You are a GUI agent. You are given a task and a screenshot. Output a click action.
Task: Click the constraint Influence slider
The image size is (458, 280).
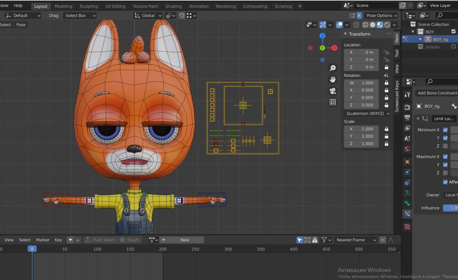click(x=450, y=208)
